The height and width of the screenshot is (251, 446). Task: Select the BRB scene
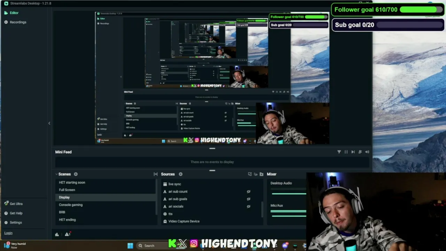(105, 212)
